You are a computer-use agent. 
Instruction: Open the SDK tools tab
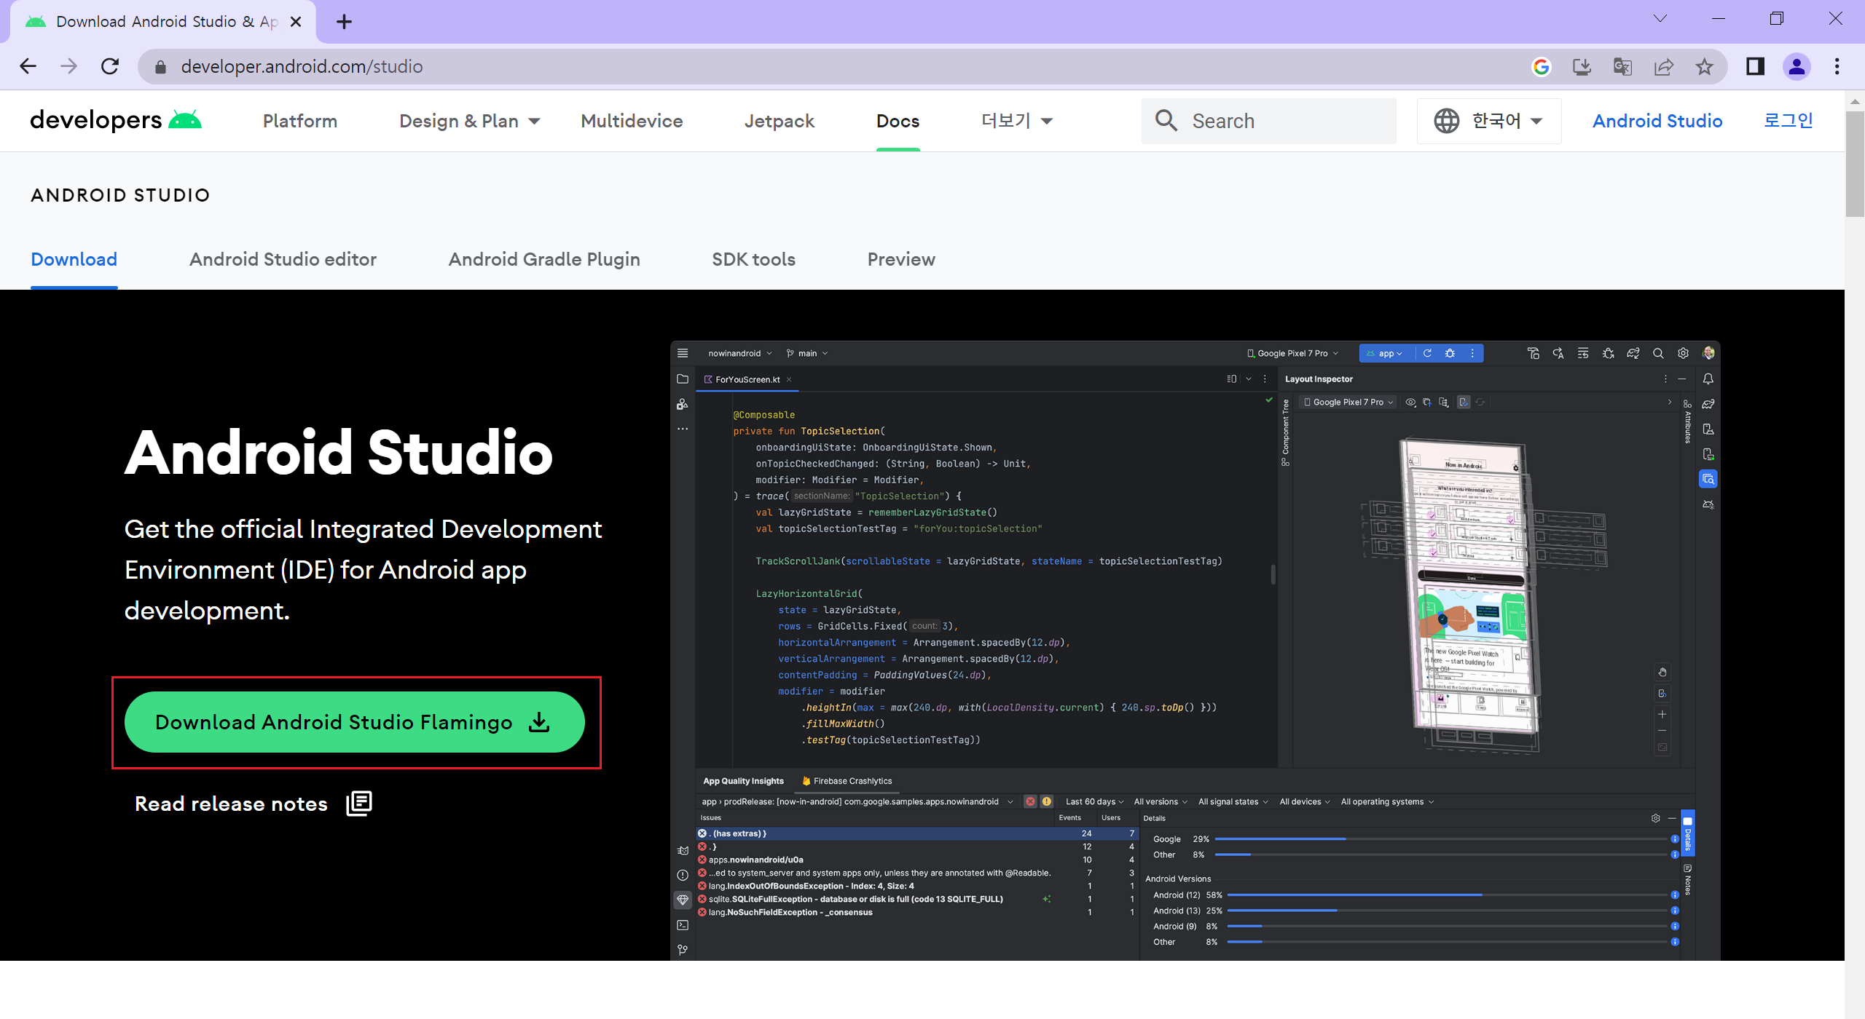click(753, 259)
